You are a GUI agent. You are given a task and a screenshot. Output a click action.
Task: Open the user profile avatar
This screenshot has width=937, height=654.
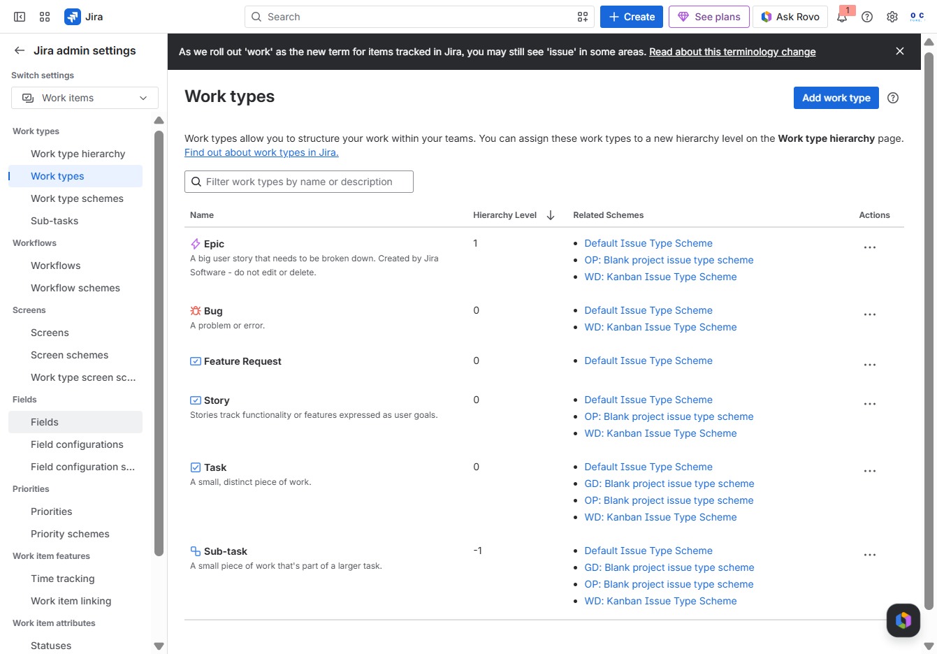click(917, 17)
